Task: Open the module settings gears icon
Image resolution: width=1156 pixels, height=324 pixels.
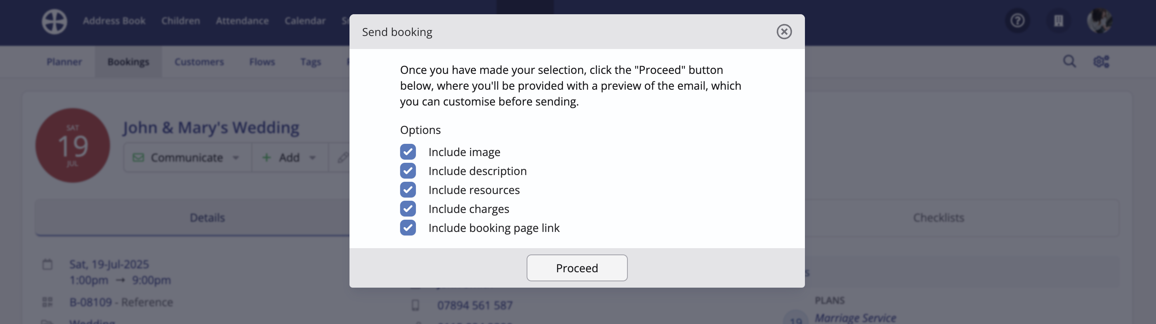Action: coord(1101,61)
